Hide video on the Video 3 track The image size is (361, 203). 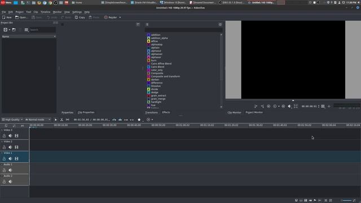(16, 136)
